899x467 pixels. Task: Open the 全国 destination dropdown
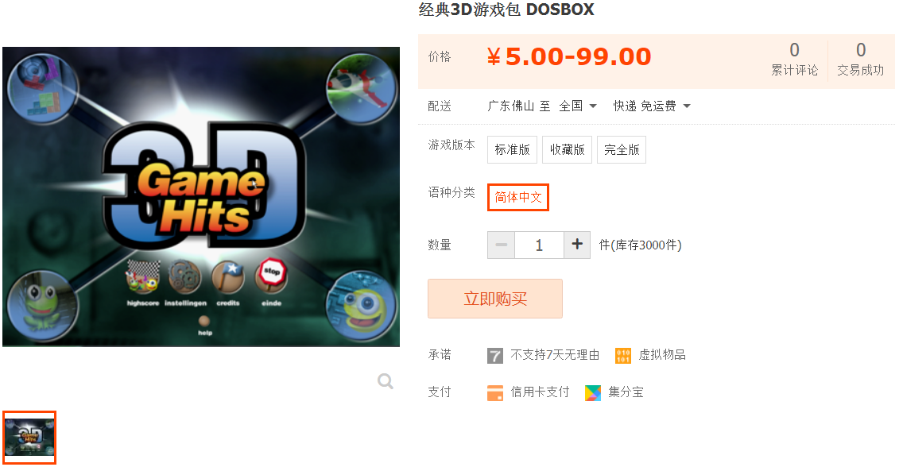578,106
